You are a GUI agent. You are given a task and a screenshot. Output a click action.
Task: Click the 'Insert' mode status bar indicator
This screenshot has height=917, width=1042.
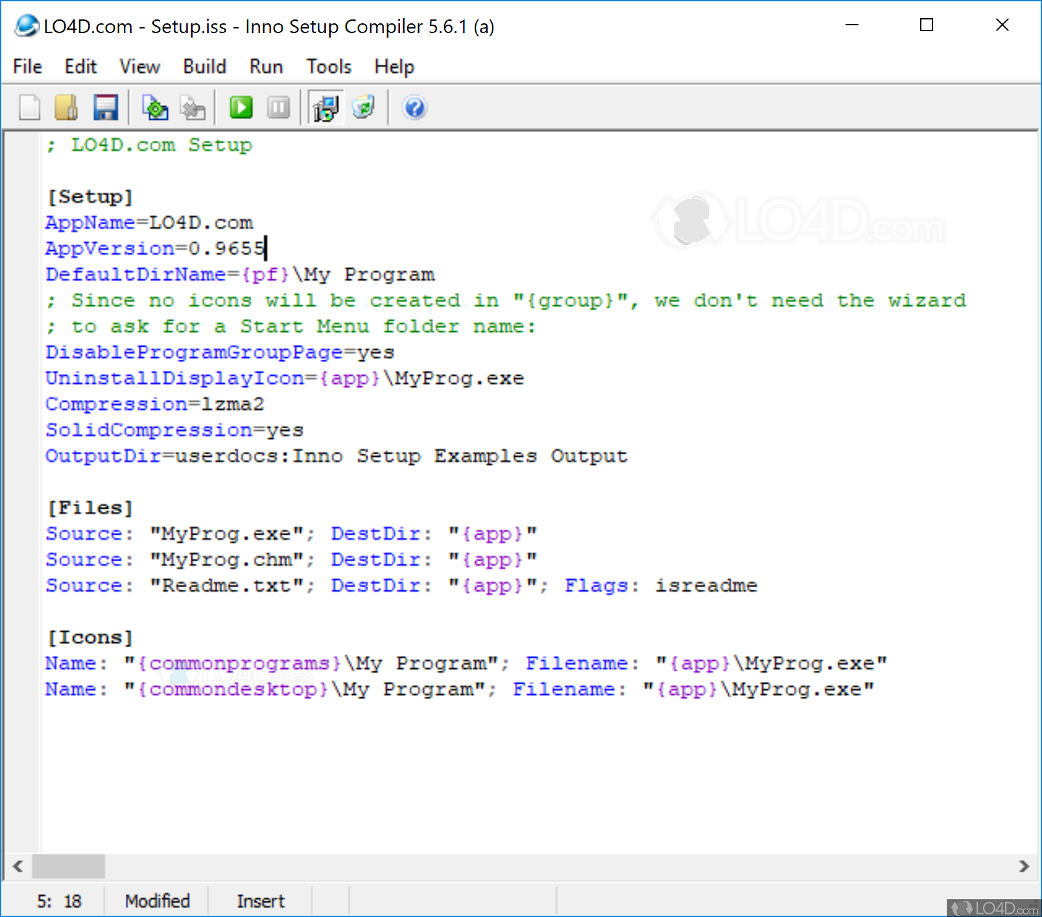coord(261,901)
